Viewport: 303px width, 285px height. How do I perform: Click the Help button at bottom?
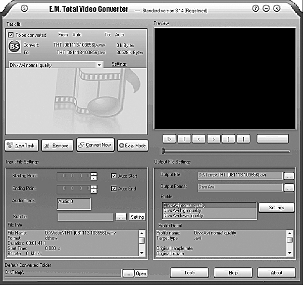[233, 273]
